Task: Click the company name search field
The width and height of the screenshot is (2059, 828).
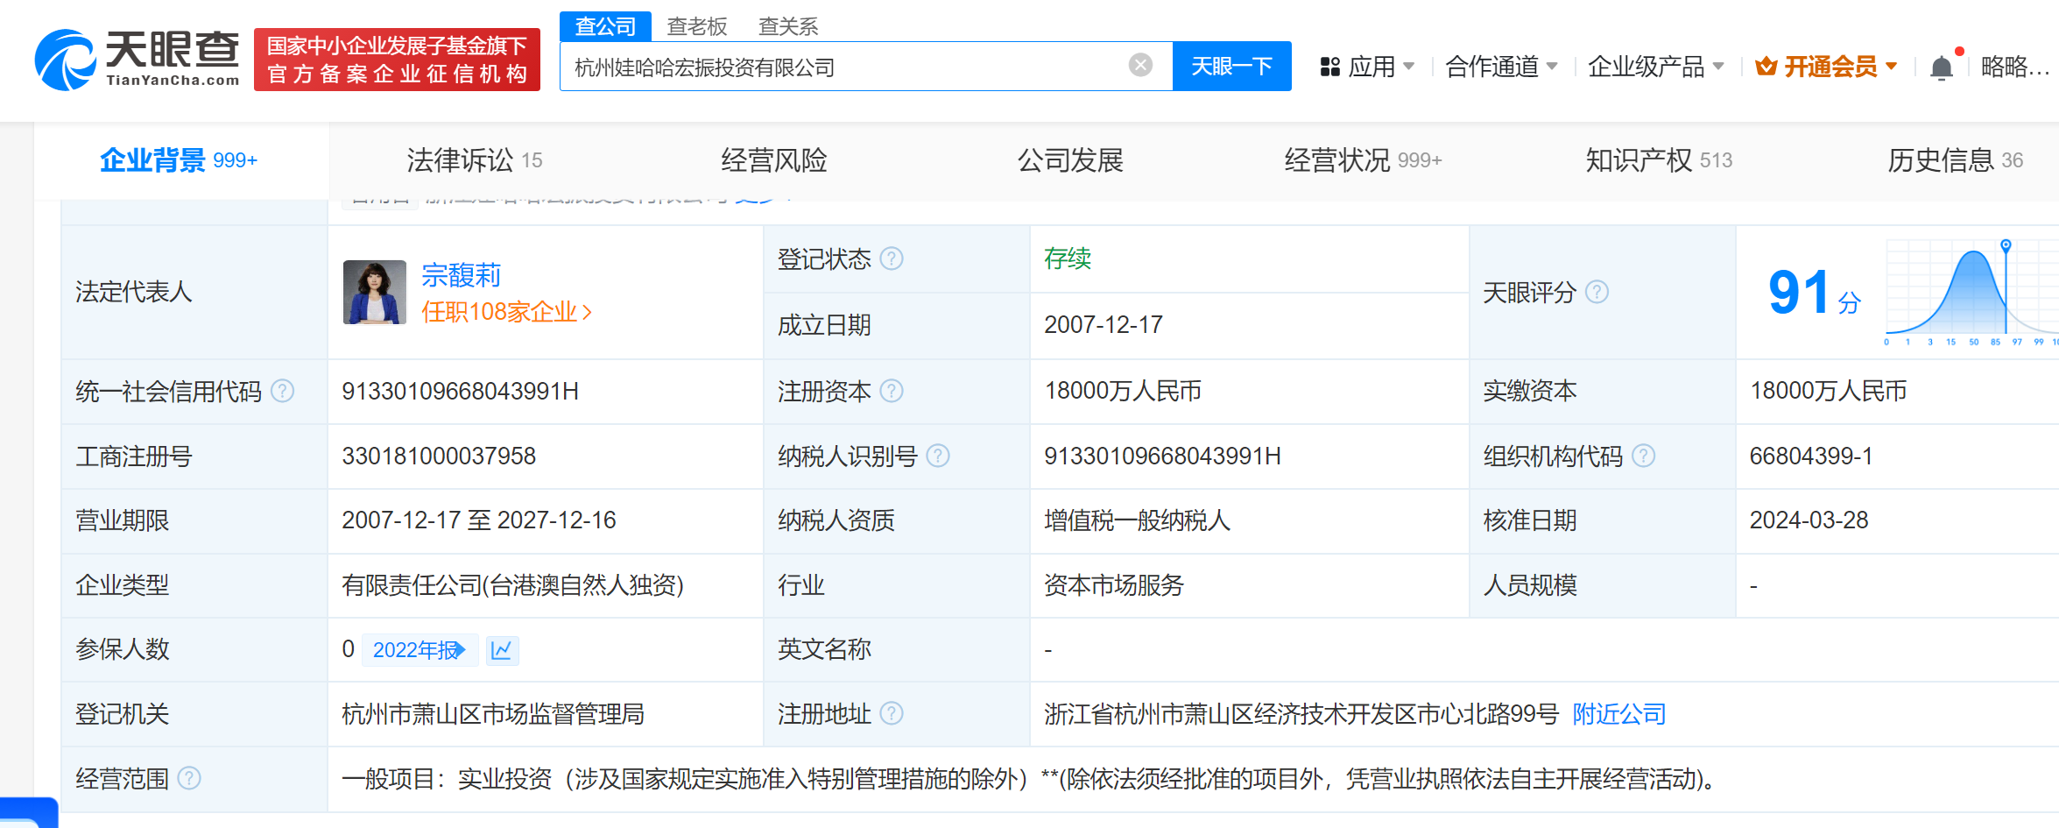Action: coord(841,67)
